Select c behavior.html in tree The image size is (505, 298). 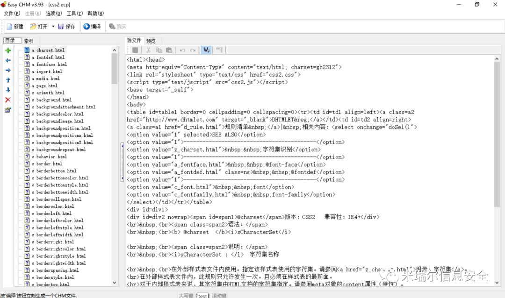(49, 157)
